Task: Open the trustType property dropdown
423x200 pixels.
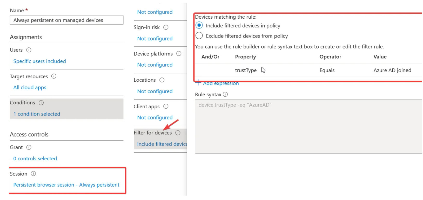Action: (246, 70)
